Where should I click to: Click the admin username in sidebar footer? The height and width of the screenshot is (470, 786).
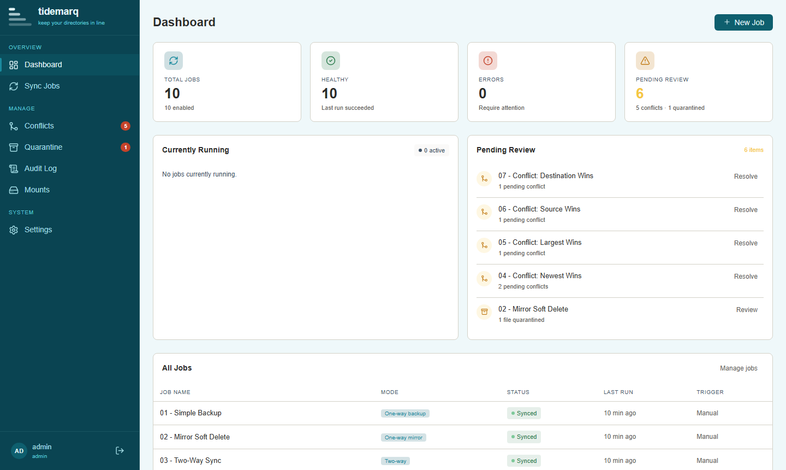[42, 447]
